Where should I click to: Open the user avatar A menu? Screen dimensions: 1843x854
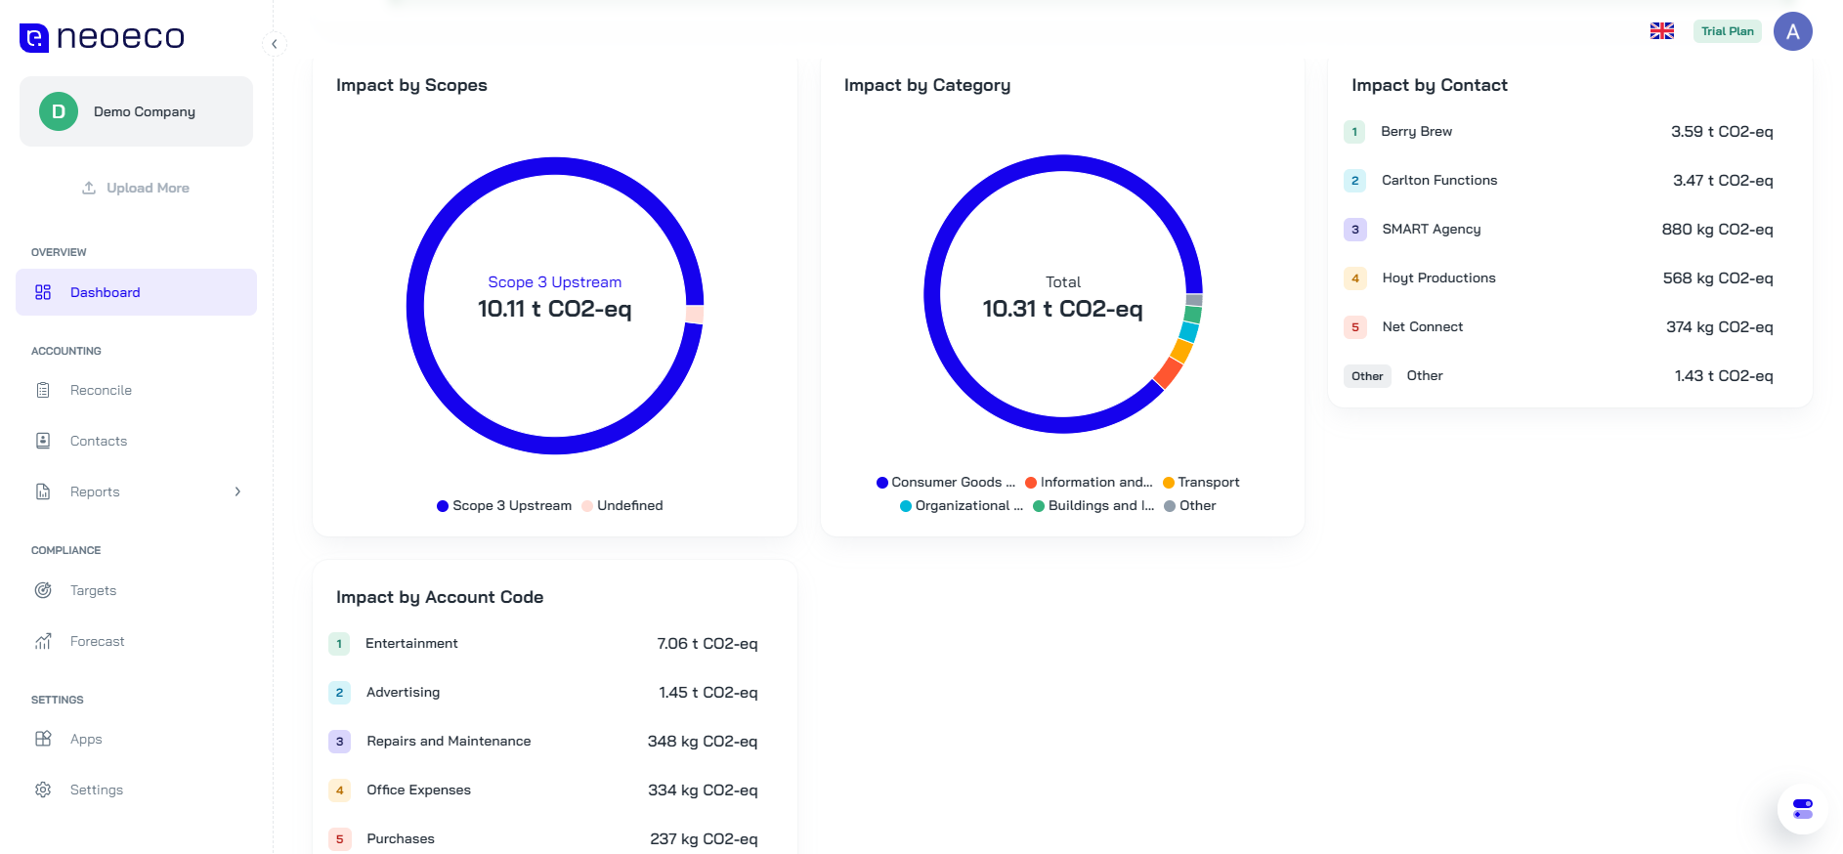[1793, 31]
